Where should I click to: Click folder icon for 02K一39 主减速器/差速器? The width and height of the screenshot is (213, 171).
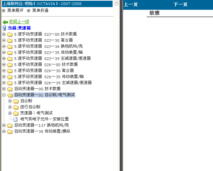pyautogui.click(x=10, y=83)
